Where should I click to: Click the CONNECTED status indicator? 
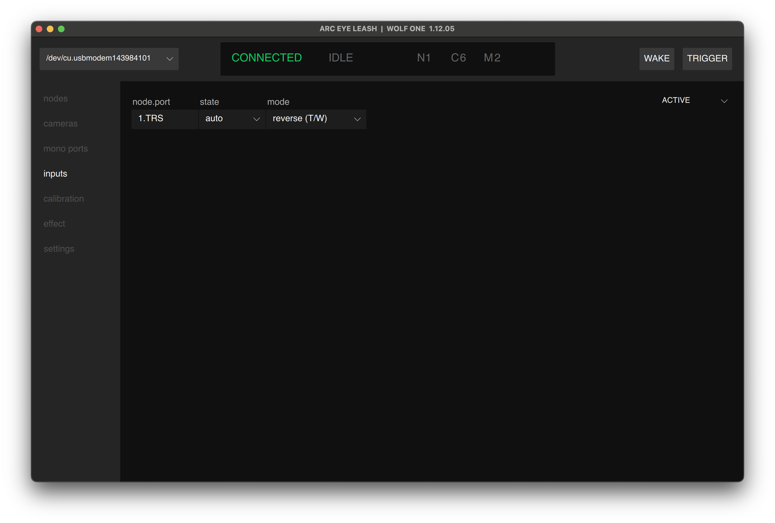coord(266,58)
